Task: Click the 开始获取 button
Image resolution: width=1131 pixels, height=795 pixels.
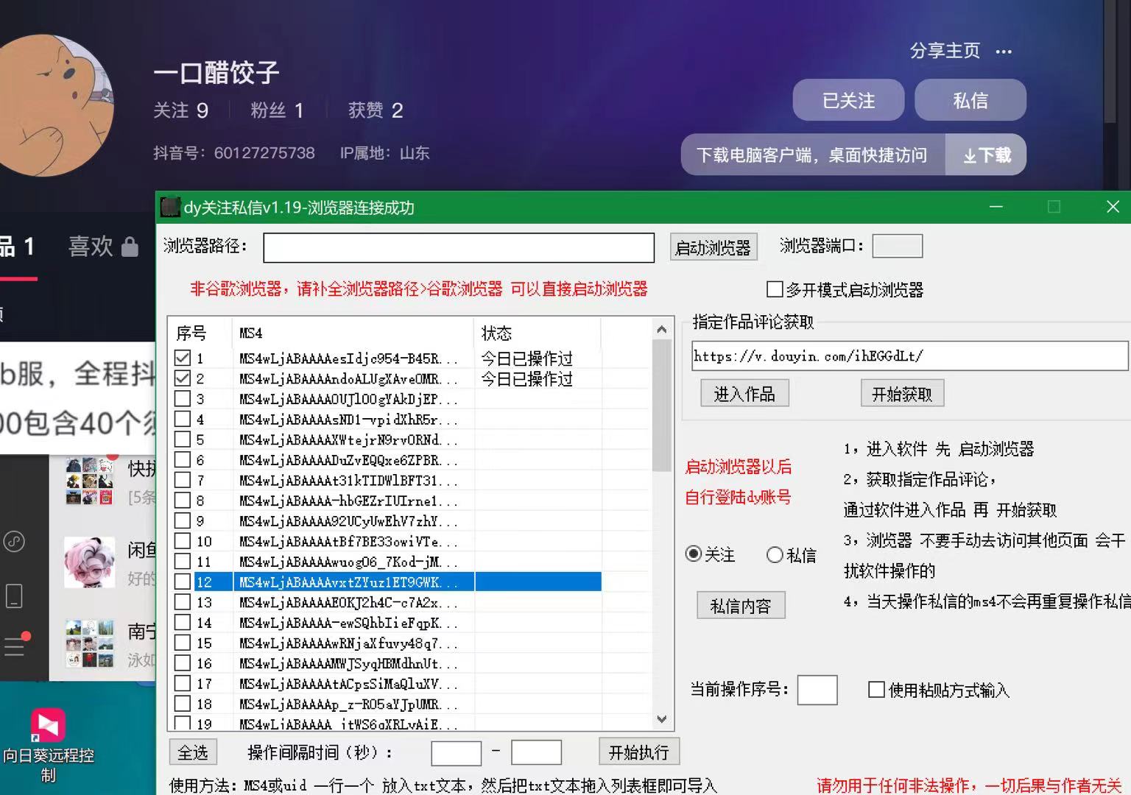Action: click(x=902, y=394)
